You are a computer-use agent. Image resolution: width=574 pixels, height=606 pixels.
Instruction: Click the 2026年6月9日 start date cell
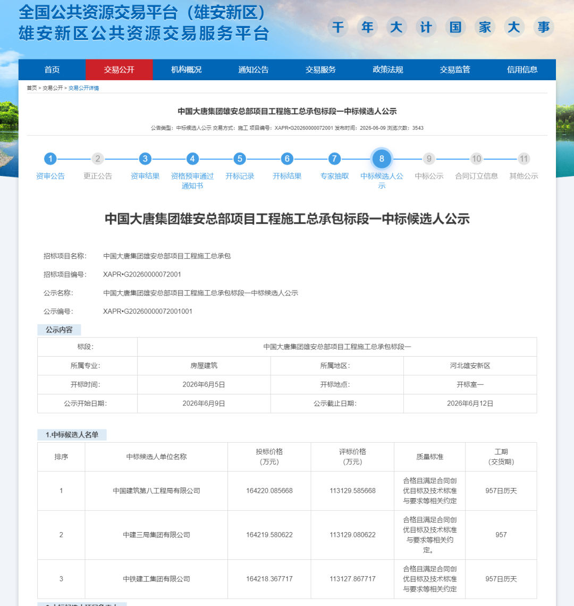click(x=204, y=403)
